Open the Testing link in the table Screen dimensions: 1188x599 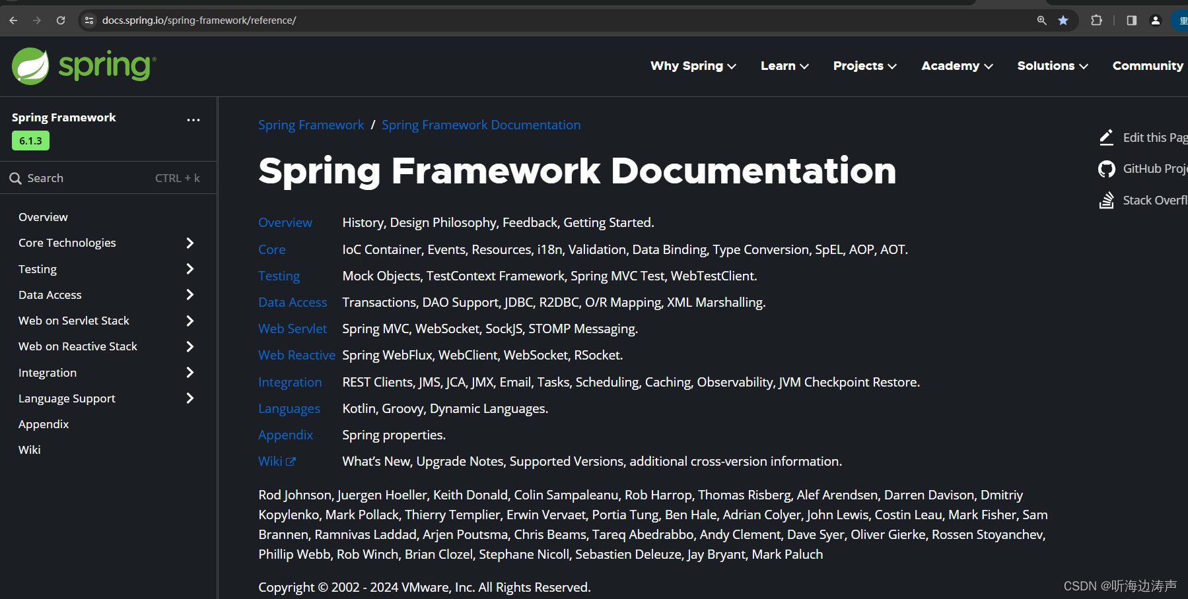[279, 276]
